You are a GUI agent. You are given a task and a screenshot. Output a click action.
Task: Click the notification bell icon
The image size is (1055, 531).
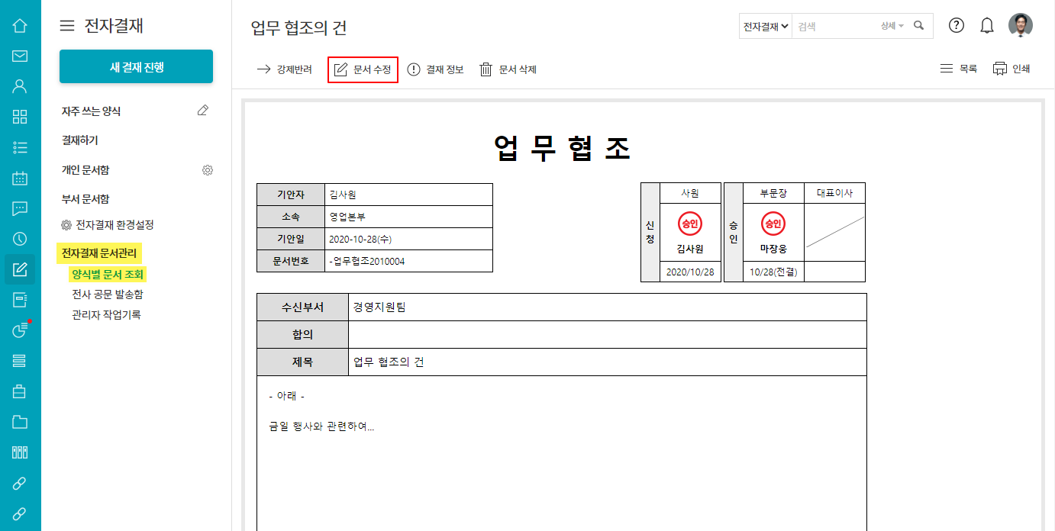click(987, 26)
